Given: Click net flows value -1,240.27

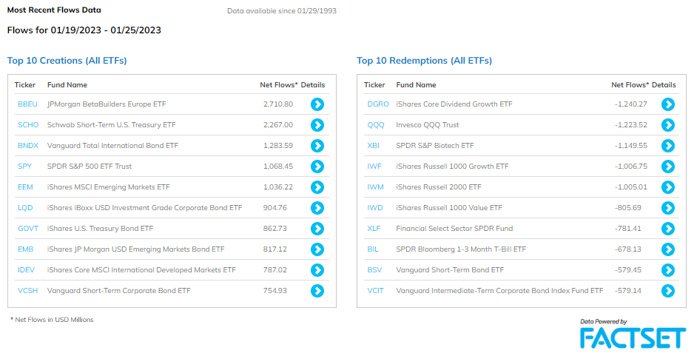Looking at the screenshot, I should (630, 104).
